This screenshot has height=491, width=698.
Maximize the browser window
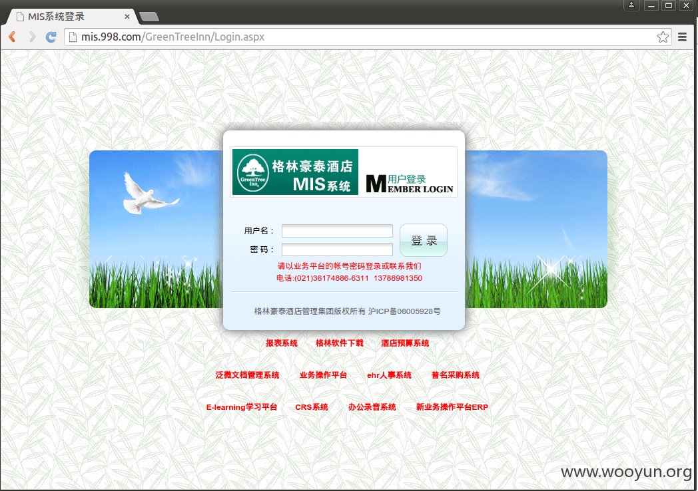[668, 5]
